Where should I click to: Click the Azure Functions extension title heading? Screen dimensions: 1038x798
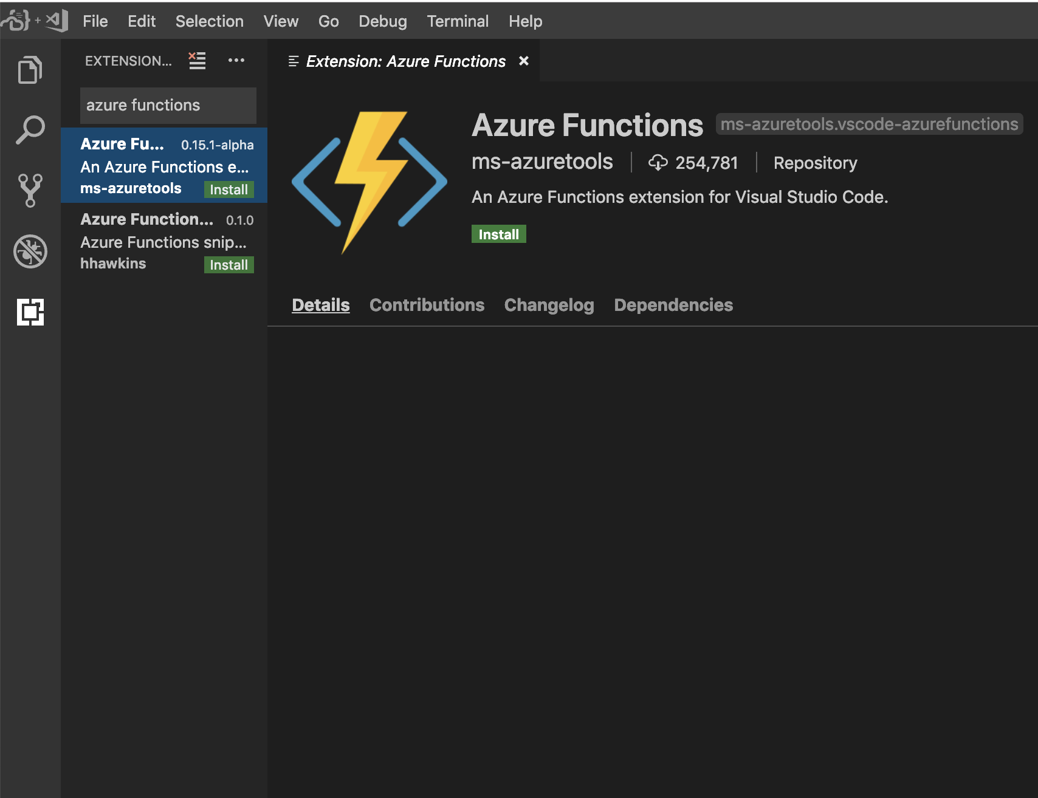point(587,125)
